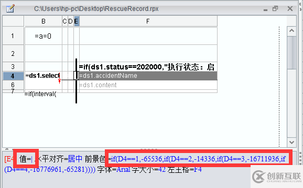The width and height of the screenshot is (303, 188).
Task: Restore the RescueRecord.rpx window
Action: [275, 9]
